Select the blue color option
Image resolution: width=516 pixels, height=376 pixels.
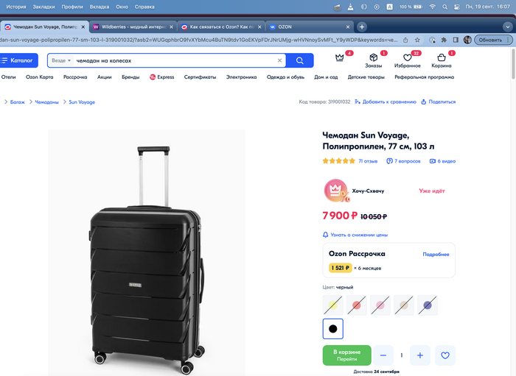428,305
